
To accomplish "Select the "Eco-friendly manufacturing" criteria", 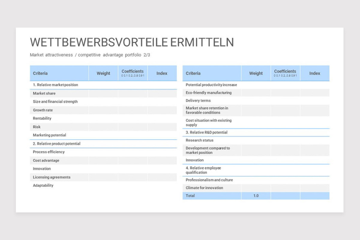I will (208, 93).
